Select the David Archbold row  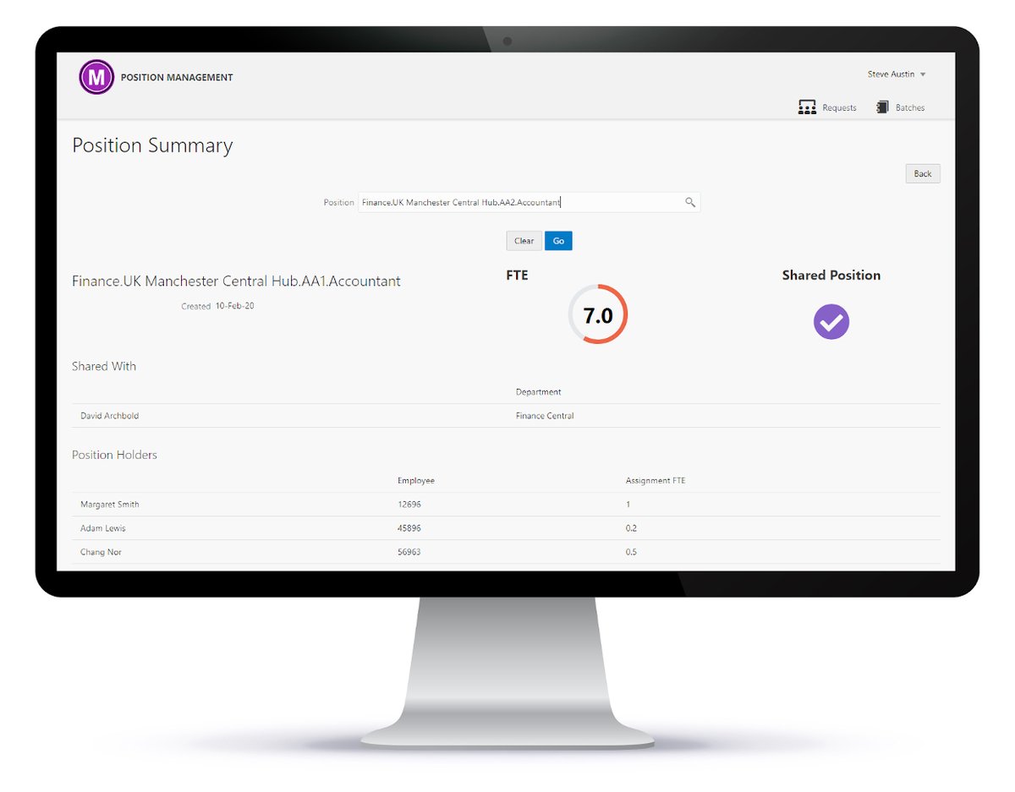coord(506,415)
